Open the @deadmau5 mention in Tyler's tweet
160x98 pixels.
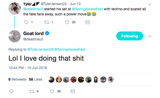point(33,9)
